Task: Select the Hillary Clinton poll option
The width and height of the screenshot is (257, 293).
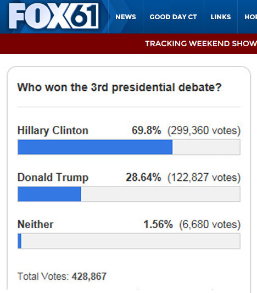Action: point(53,130)
